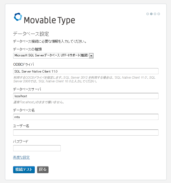
Task: Click the パスワード field label
Action: [21, 142]
